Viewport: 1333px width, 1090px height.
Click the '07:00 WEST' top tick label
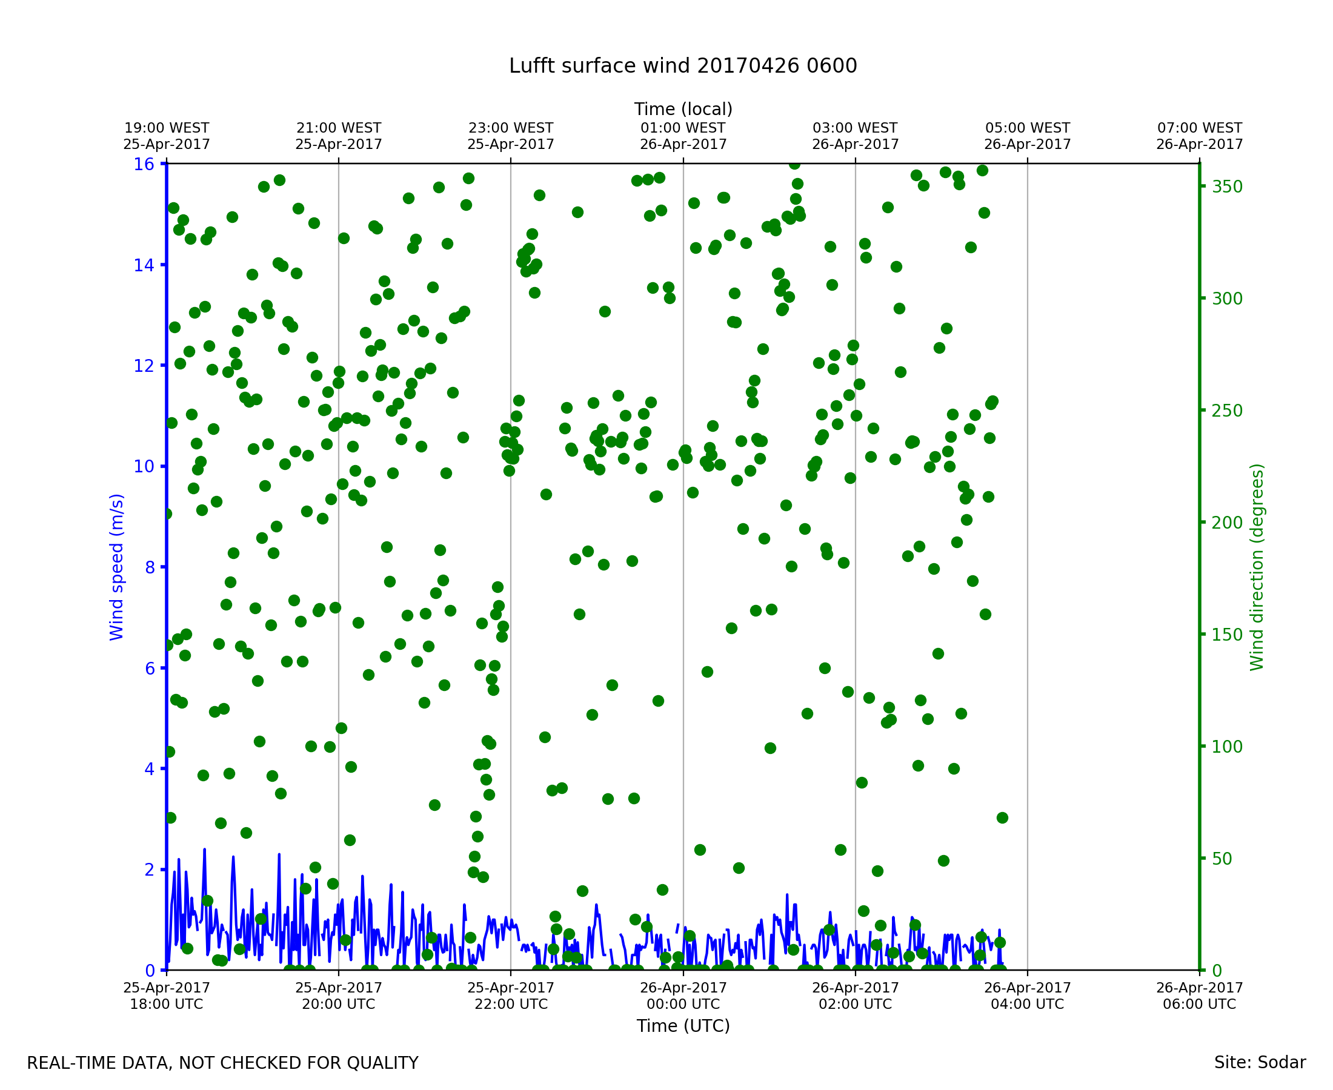pyautogui.click(x=1199, y=128)
